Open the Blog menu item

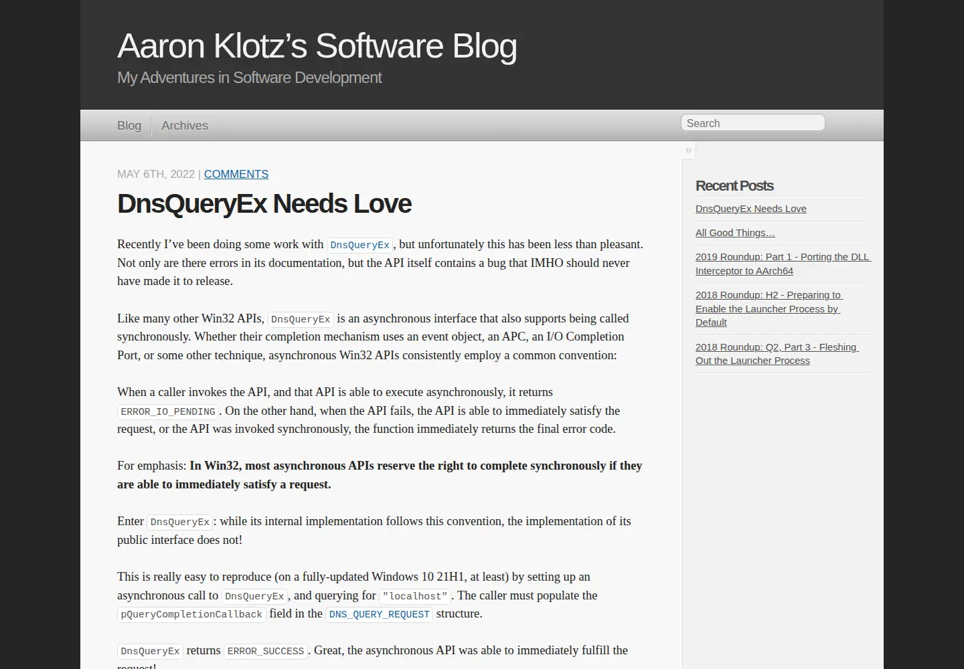pyautogui.click(x=129, y=126)
